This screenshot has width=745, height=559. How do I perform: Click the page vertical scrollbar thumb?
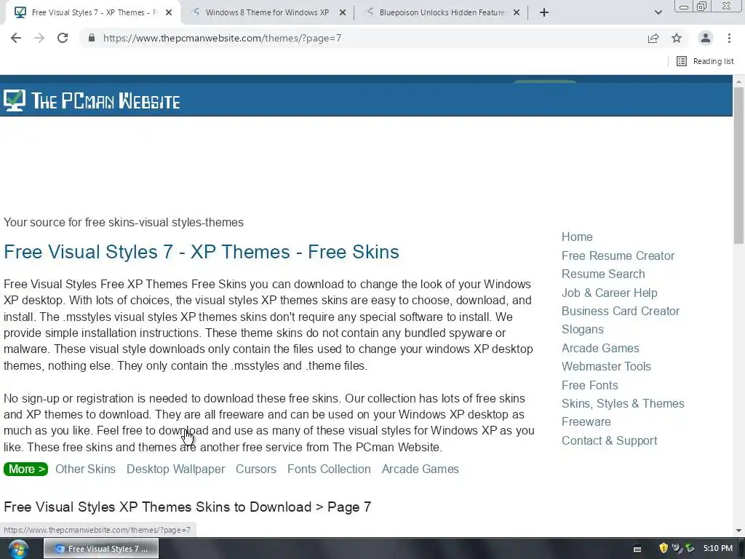point(739,164)
